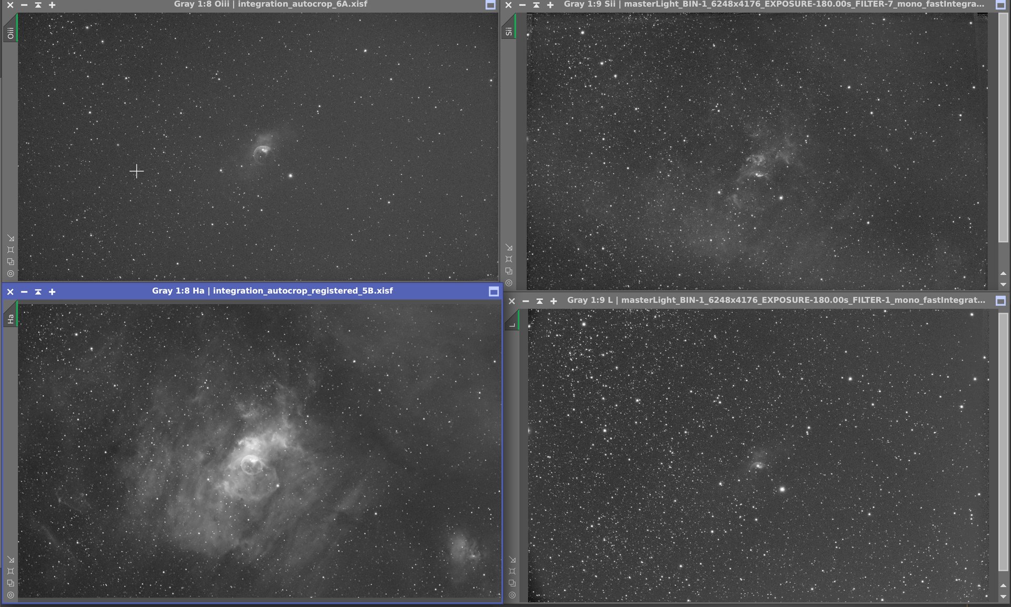Click concentric circles icon in Oiii window
Image resolution: width=1011 pixels, height=607 pixels.
[11, 274]
